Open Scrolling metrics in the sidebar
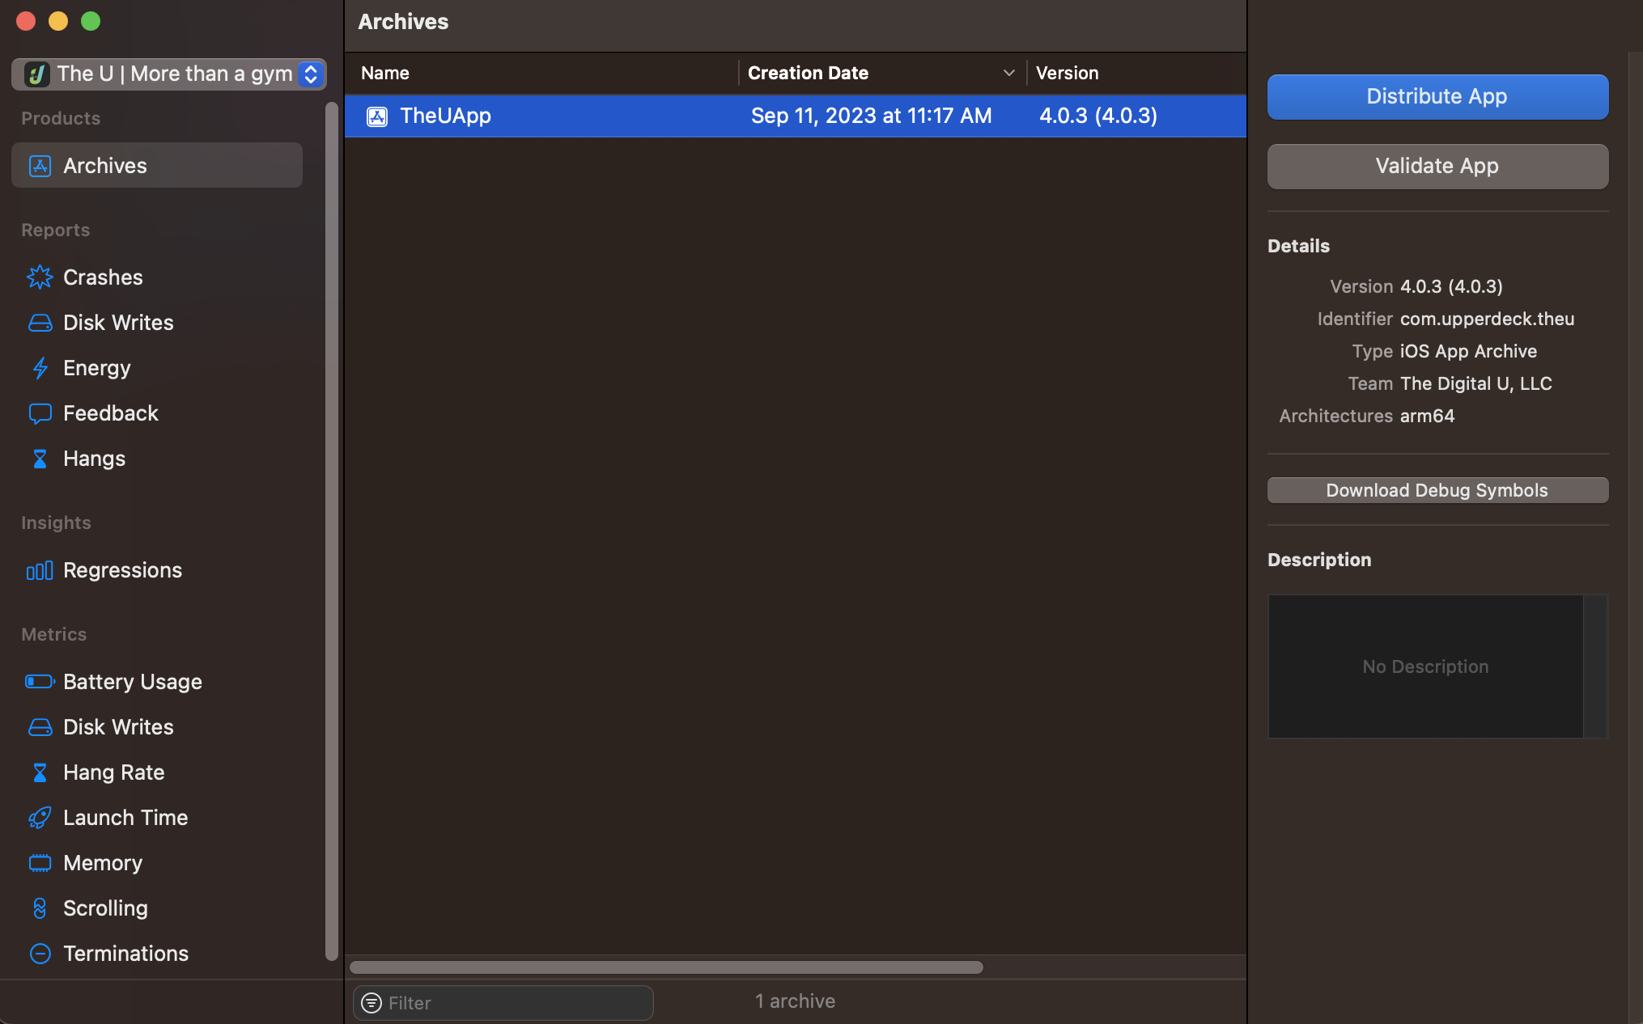 coord(105,908)
